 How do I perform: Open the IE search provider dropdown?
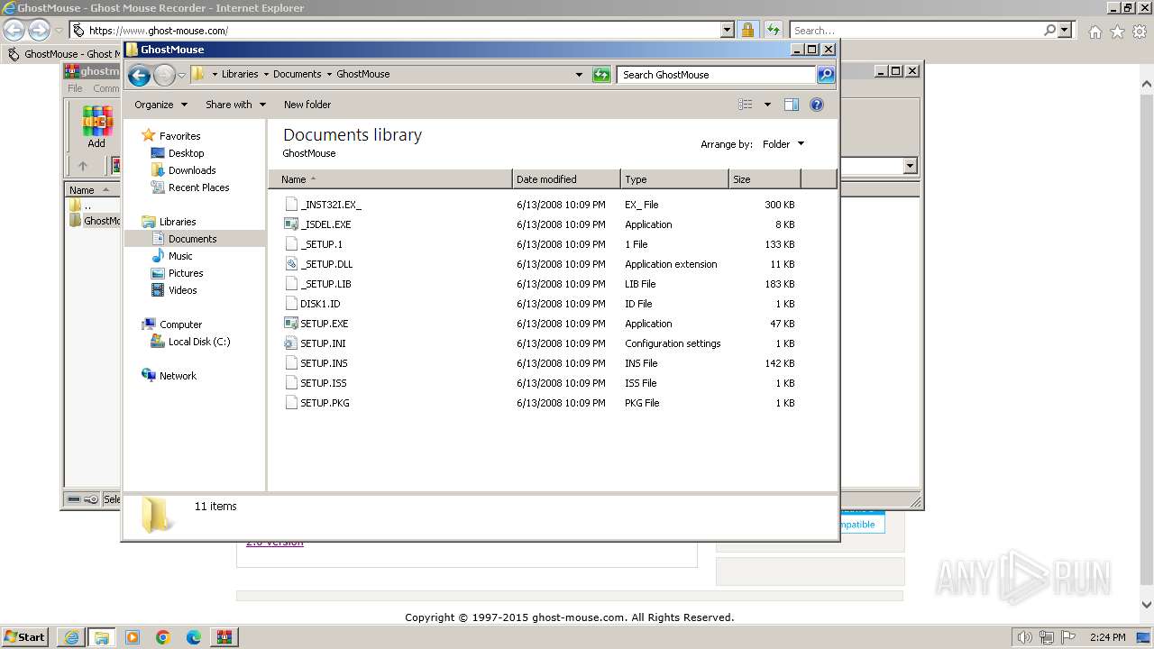click(x=1066, y=30)
